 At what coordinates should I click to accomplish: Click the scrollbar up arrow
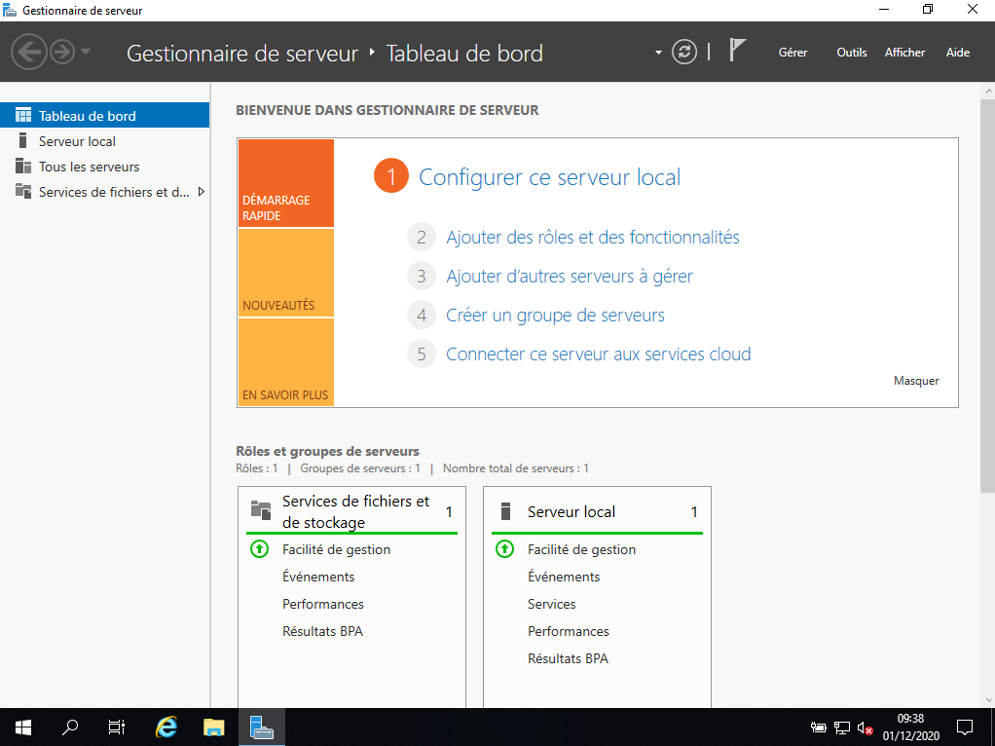[988, 92]
